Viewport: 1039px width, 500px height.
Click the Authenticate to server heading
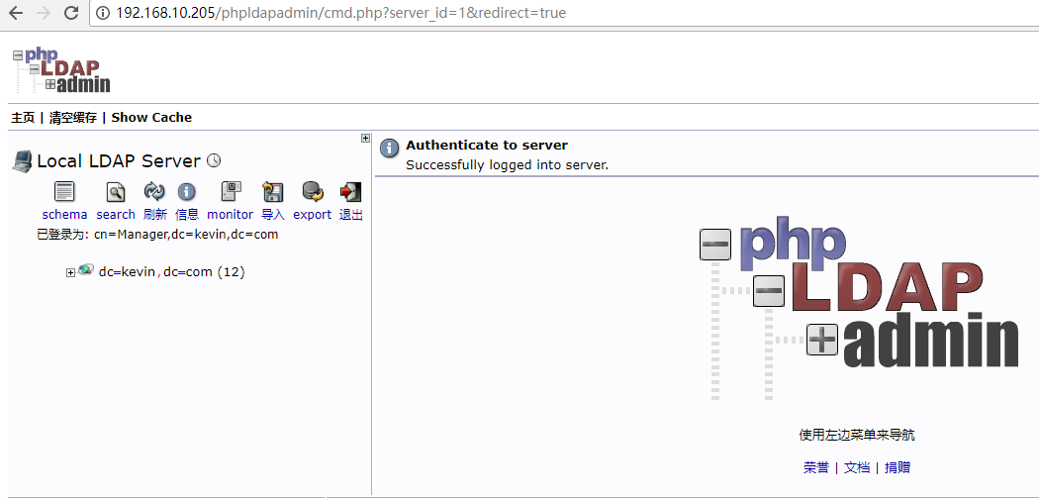click(487, 146)
